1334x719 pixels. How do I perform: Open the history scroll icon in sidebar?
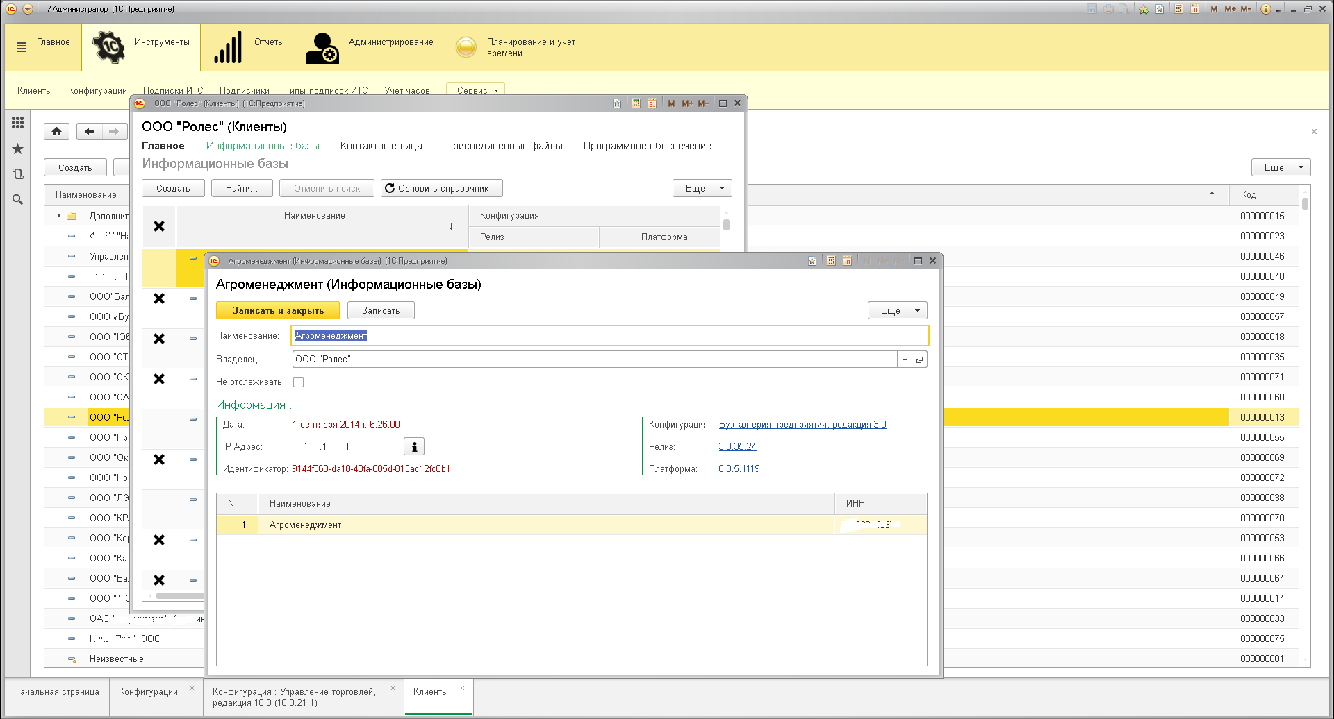coord(18,174)
